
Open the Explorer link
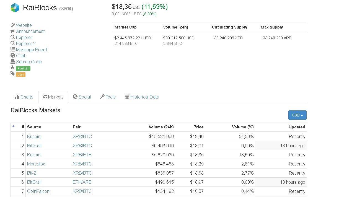(24, 37)
